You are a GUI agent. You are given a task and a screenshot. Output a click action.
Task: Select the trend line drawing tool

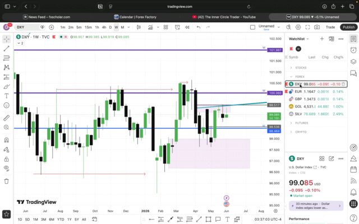(6, 49)
